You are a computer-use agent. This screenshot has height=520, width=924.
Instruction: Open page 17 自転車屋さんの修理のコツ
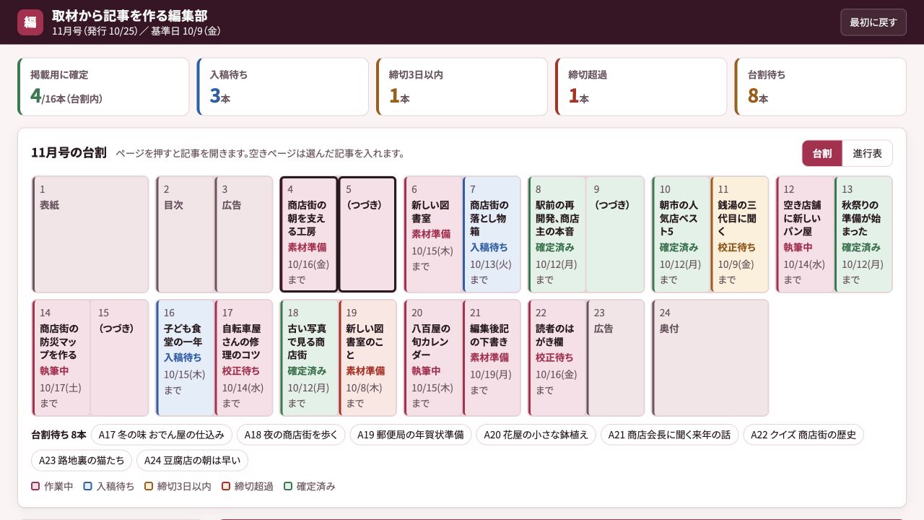click(x=244, y=358)
